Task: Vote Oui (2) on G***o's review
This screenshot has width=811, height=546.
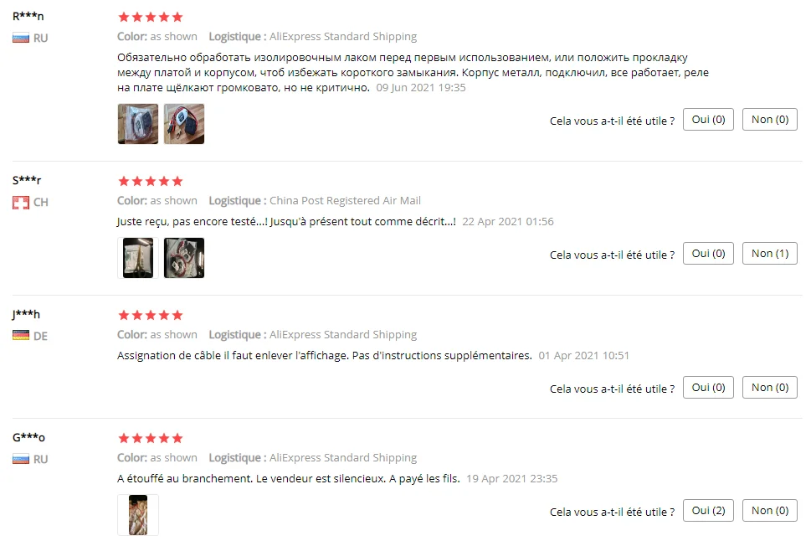Action: pos(708,511)
